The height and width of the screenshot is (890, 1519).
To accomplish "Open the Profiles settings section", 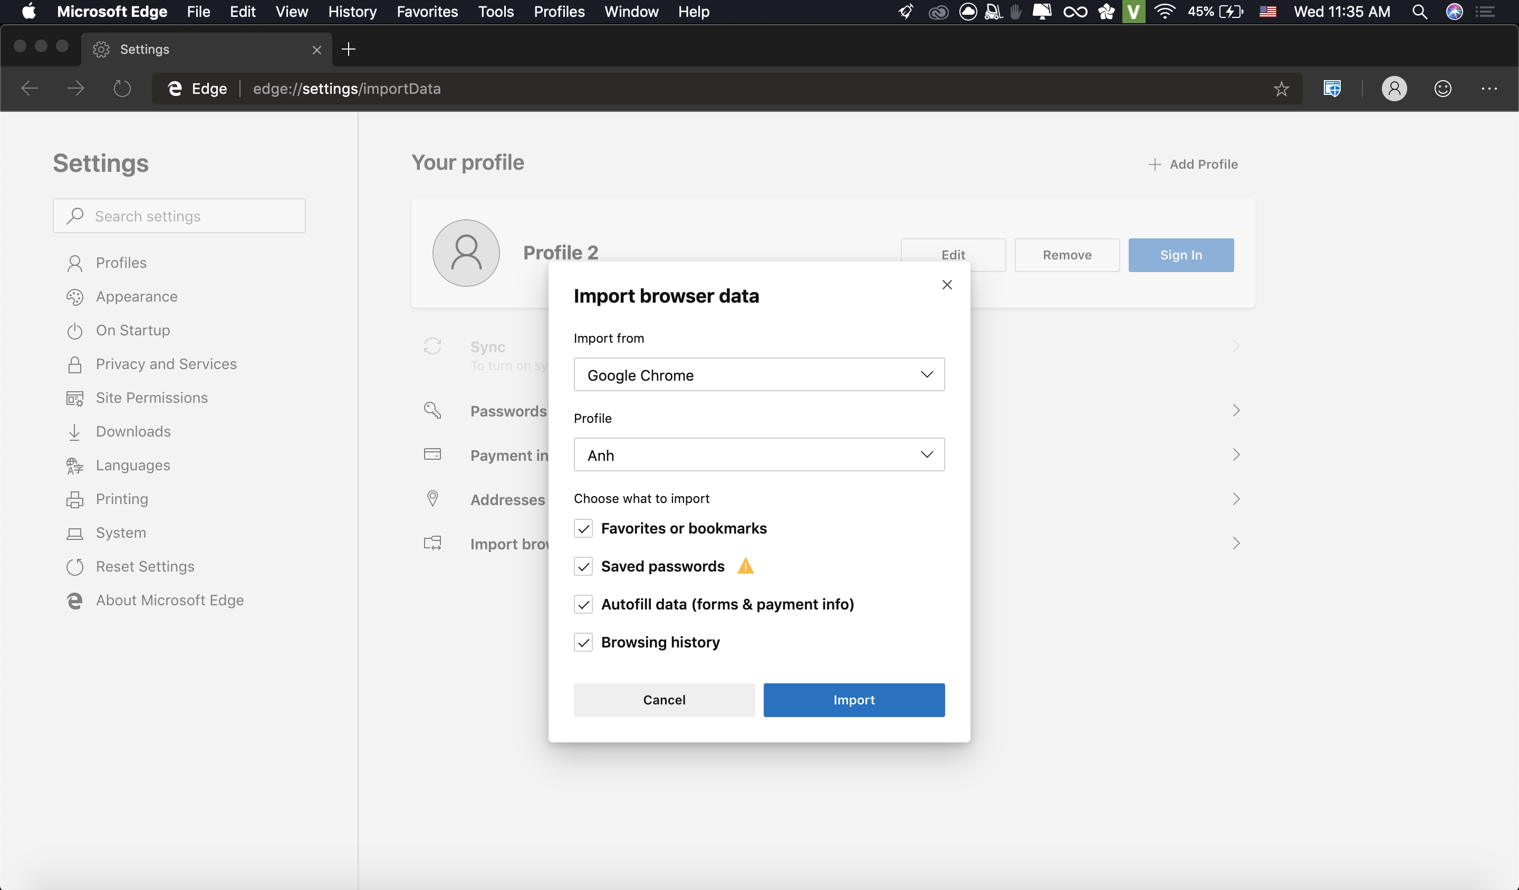I will pos(121,263).
